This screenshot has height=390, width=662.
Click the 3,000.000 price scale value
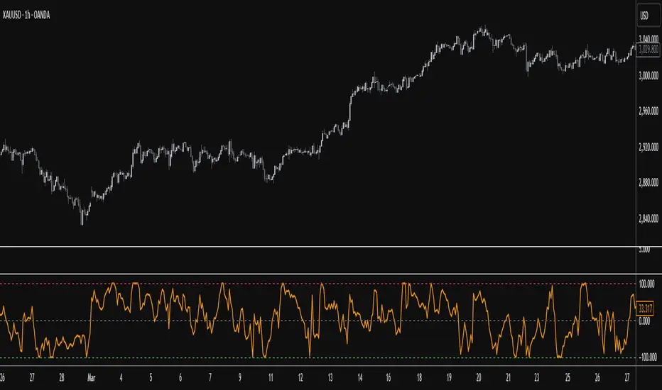tap(649, 76)
